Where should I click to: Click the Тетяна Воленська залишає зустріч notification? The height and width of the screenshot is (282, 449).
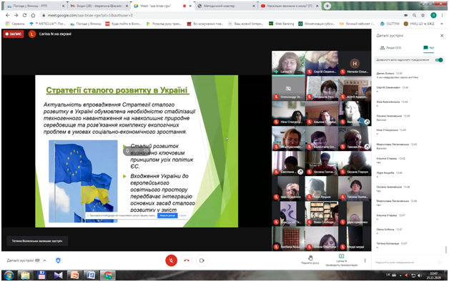37,241
